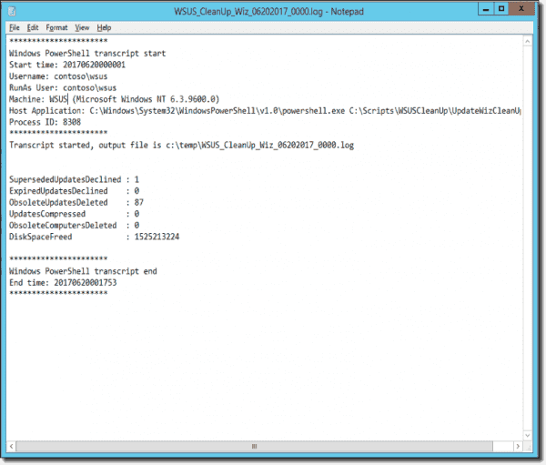546x465 pixels.
Task: Open the Edit menu
Action: (x=33, y=27)
